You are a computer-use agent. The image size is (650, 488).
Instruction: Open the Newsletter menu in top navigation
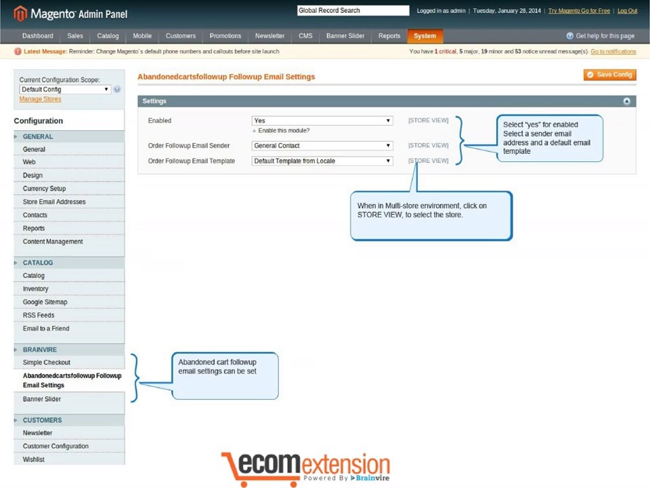(x=270, y=36)
